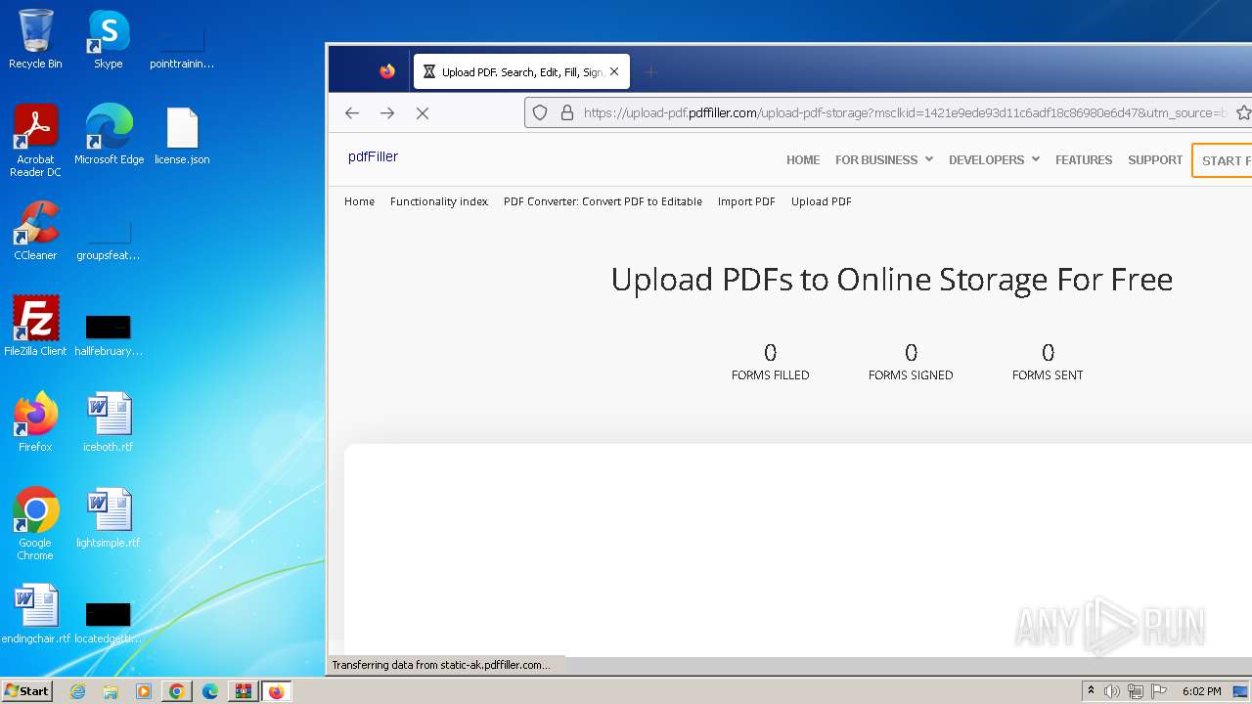Stop loading the page
Screen dimensions: 1252x704
(x=423, y=113)
